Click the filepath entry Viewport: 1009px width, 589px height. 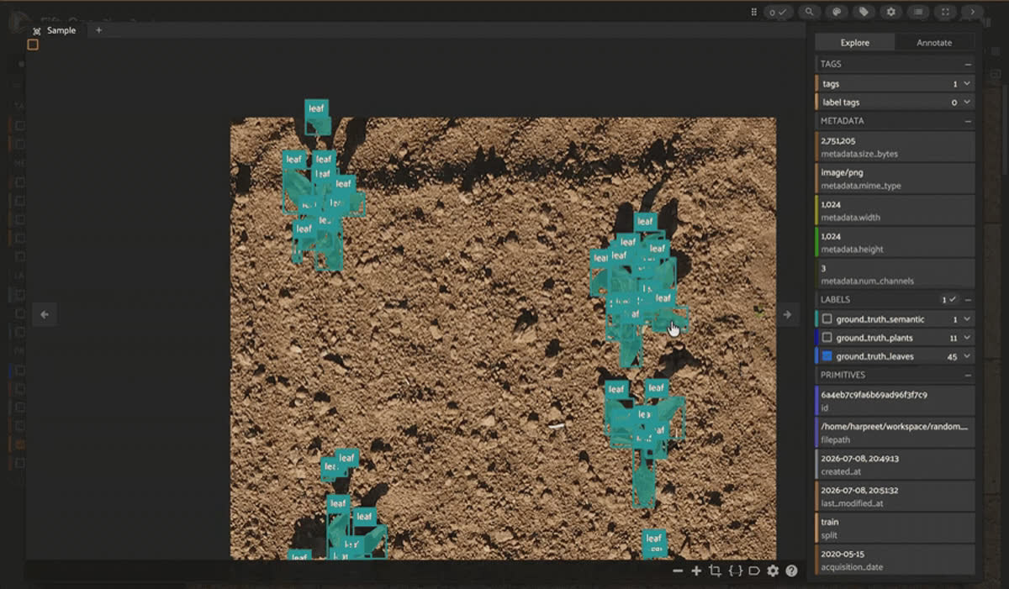895,432
